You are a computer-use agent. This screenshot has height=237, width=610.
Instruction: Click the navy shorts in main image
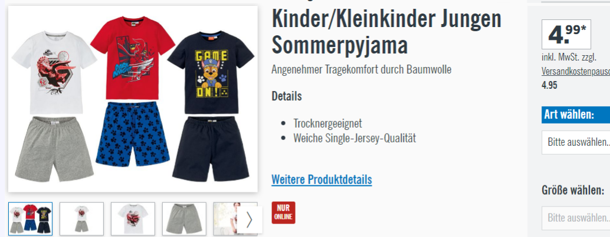pos(211,149)
